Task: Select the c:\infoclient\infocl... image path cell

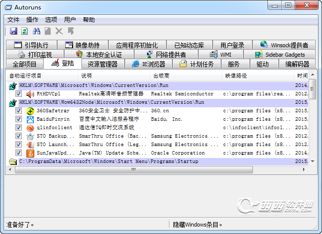Action: pyautogui.click(x=256, y=128)
